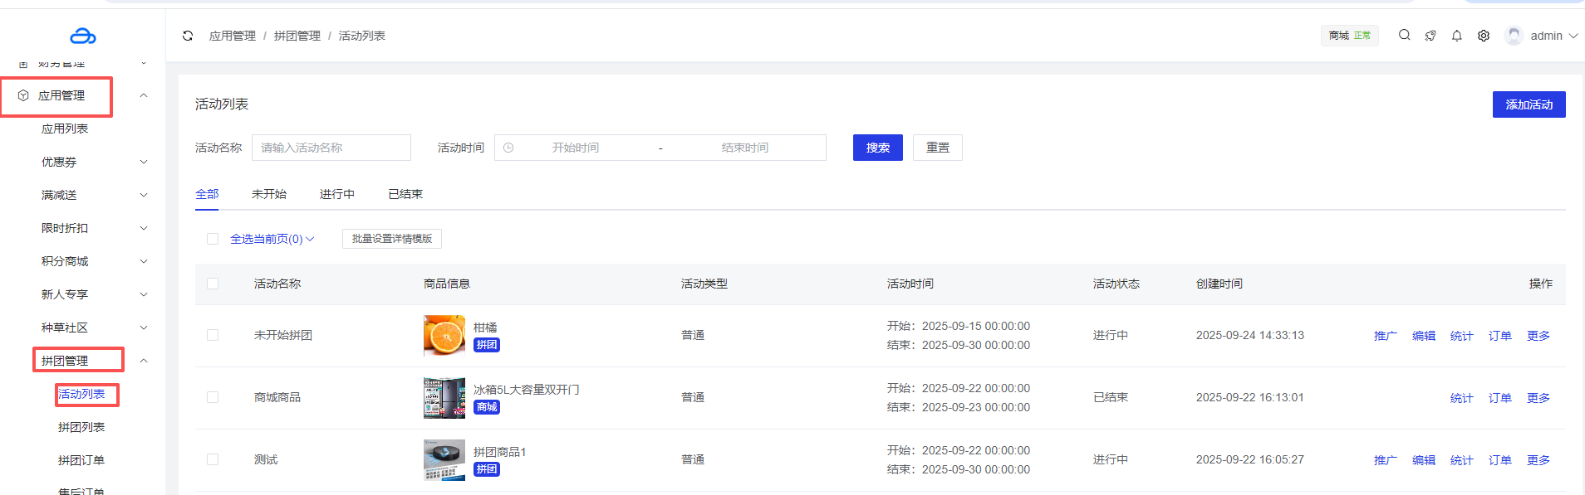The width and height of the screenshot is (1585, 495).
Task: Switch to the 已结束 tab
Action: click(405, 194)
